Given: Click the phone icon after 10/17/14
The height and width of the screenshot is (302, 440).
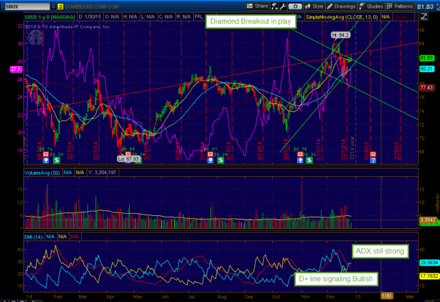Looking at the screenshot, I should [x=300, y=154].
